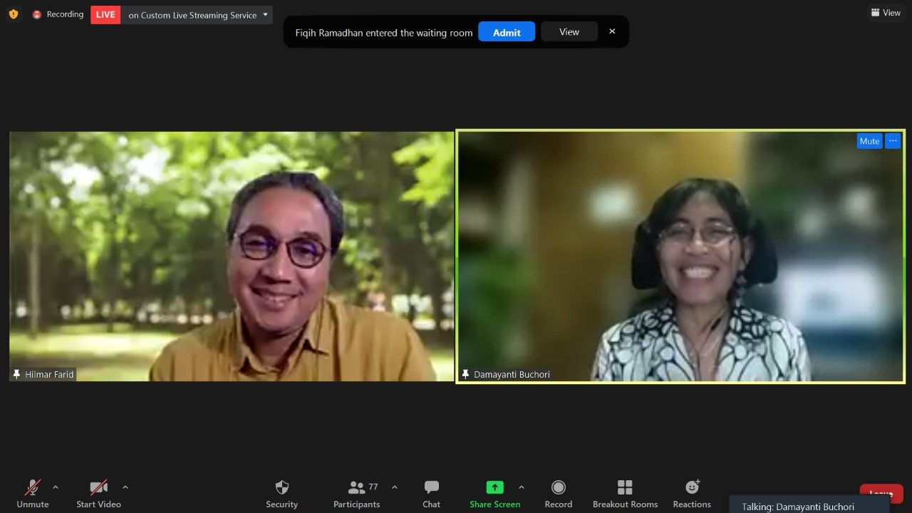Dismiss the waiting room notification
The height and width of the screenshot is (513, 912).
(x=612, y=31)
